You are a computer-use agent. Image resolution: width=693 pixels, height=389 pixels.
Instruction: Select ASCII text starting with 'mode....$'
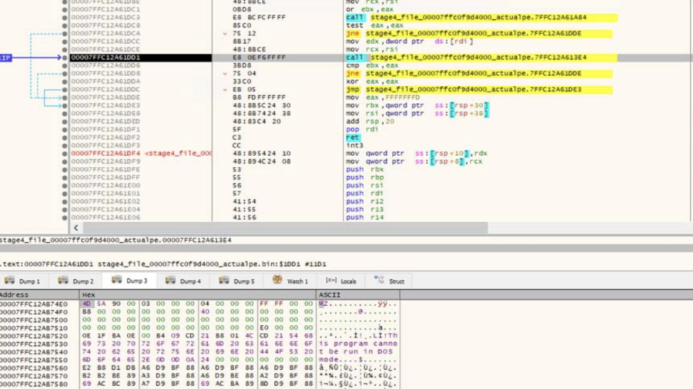coord(358,360)
